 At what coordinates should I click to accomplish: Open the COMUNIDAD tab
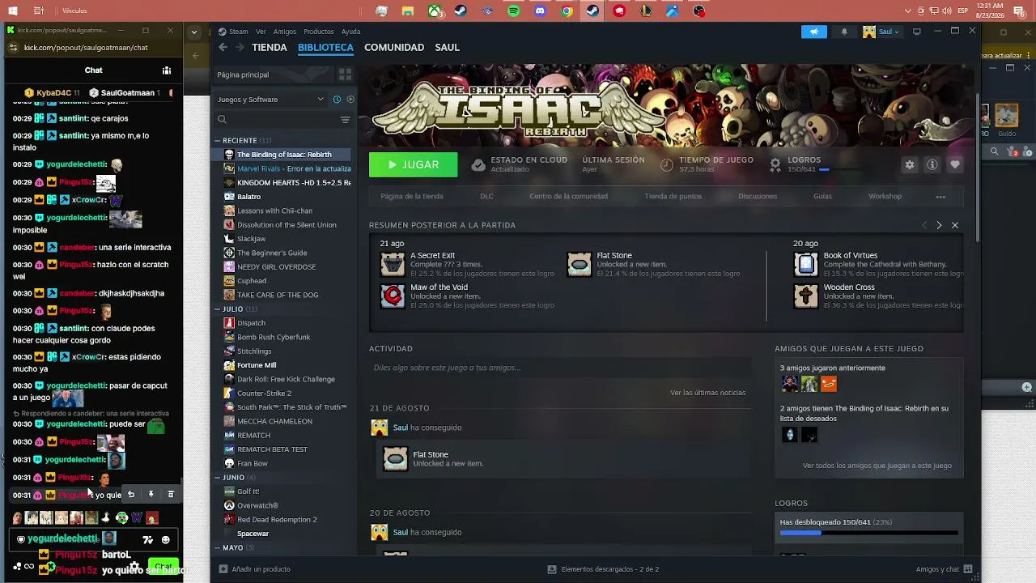pyautogui.click(x=394, y=47)
